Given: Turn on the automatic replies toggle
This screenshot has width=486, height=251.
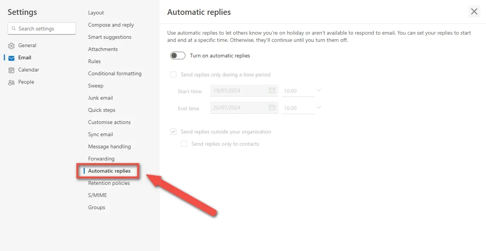Looking at the screenshot, I should tap(178, 56).
